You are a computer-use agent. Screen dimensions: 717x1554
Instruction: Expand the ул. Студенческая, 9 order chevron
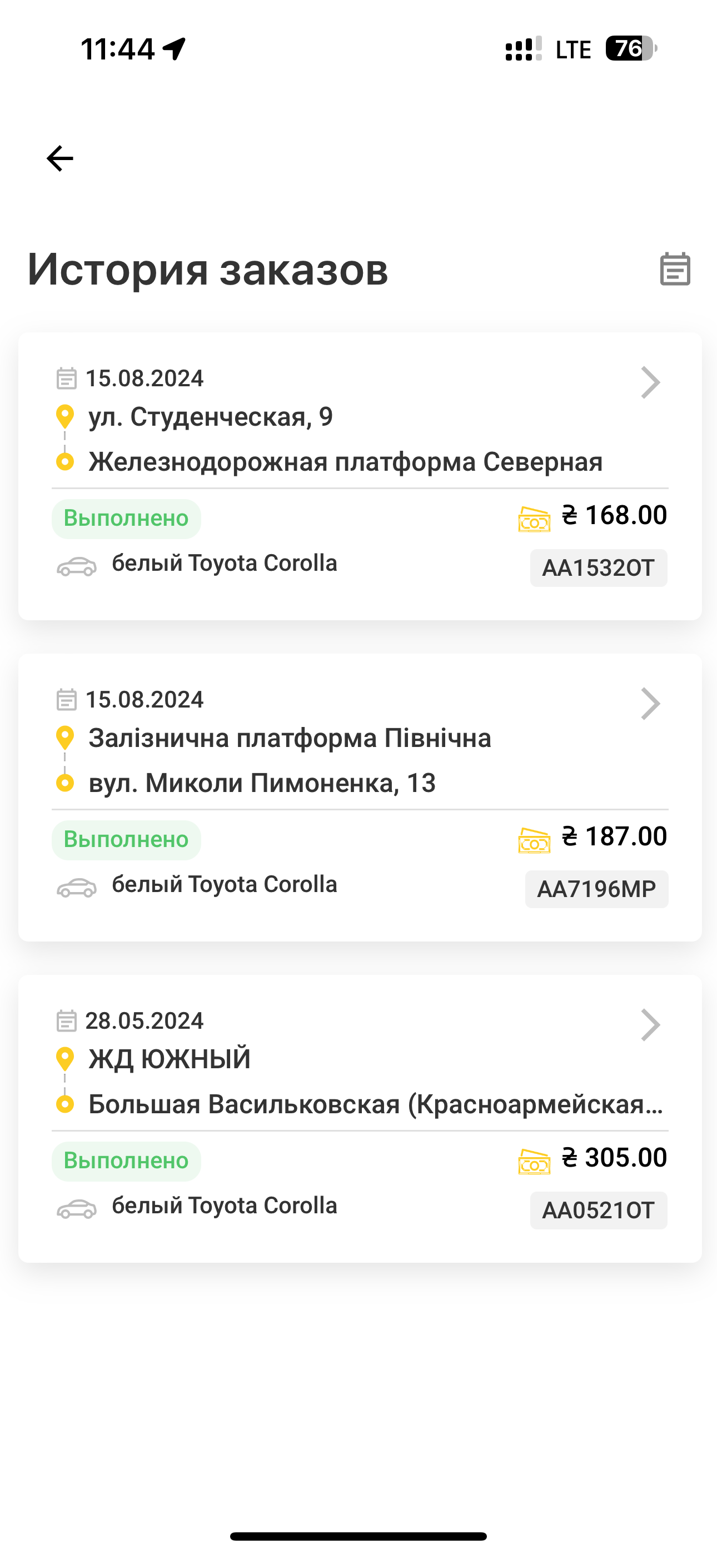coord(650,382)
